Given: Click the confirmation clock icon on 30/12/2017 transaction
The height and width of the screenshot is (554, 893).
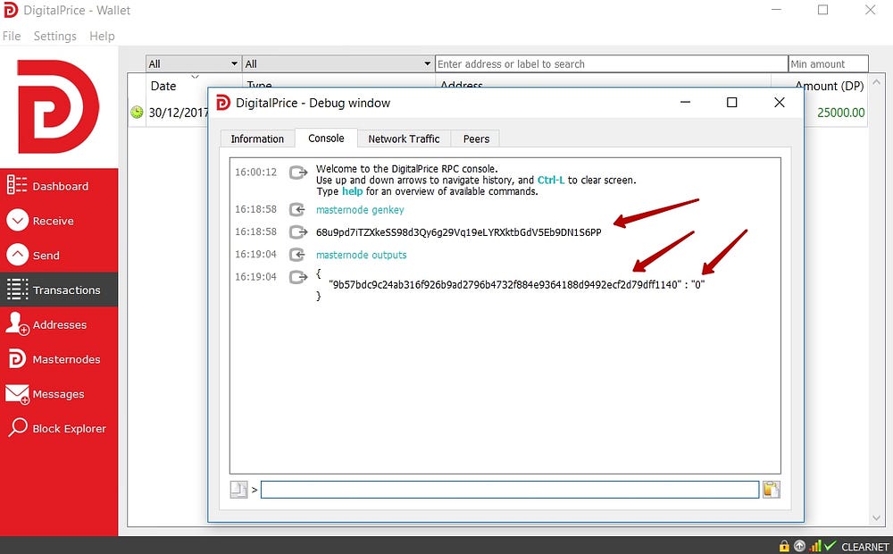Looking at the screenshot, I should coord(137,113).
